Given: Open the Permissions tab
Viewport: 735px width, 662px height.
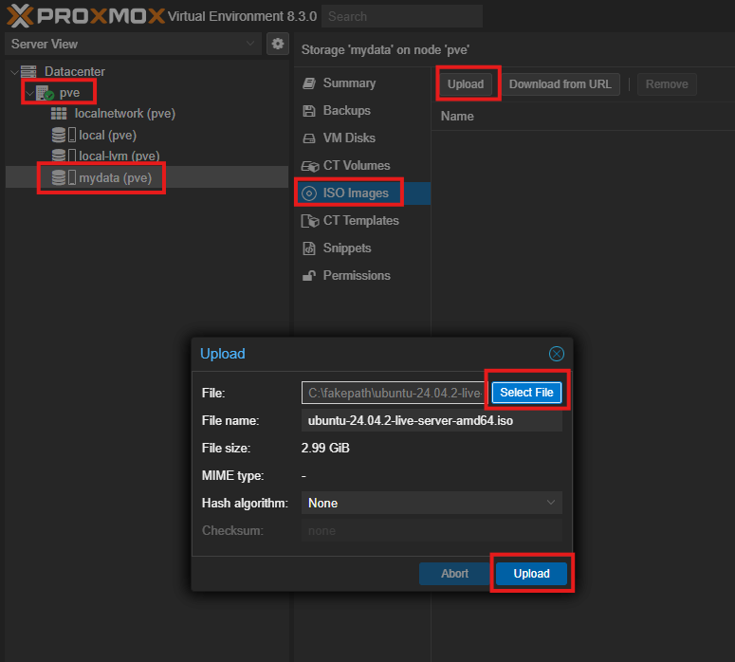Looking at the screenshot, I should [x=362, y=276].
